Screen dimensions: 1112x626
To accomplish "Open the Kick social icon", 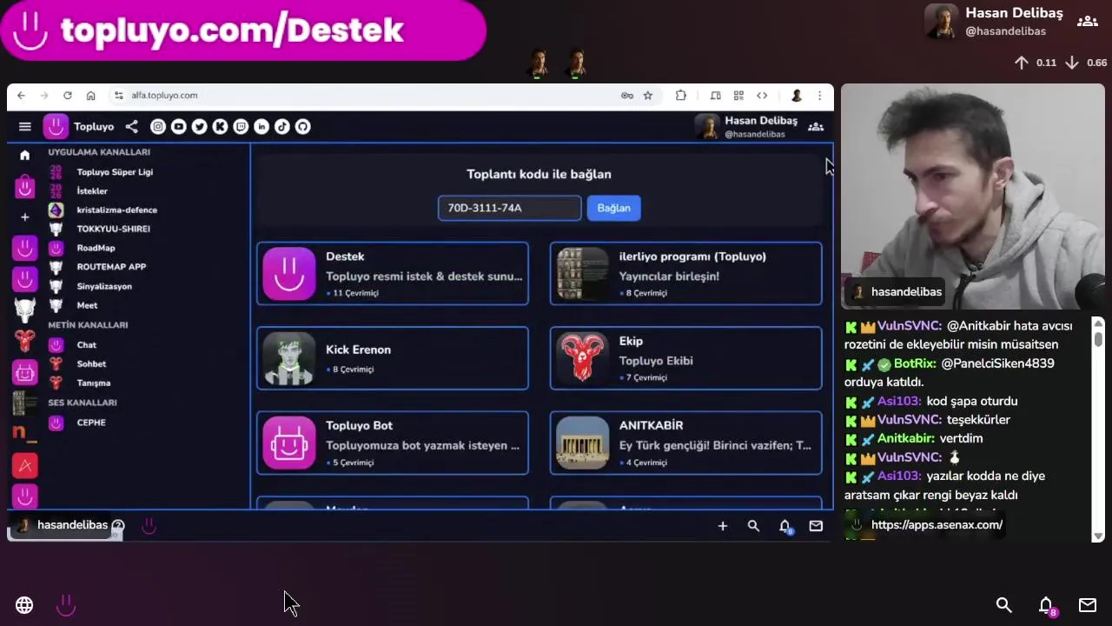I will point(220,127).
